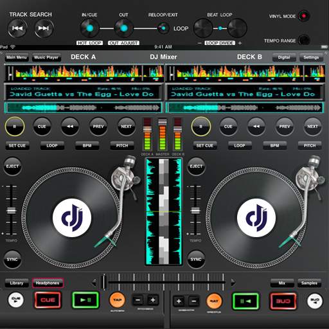The image size is (329, 329).
Task: Click the plus beside LOOP DIVIDE
Action: 240,43
